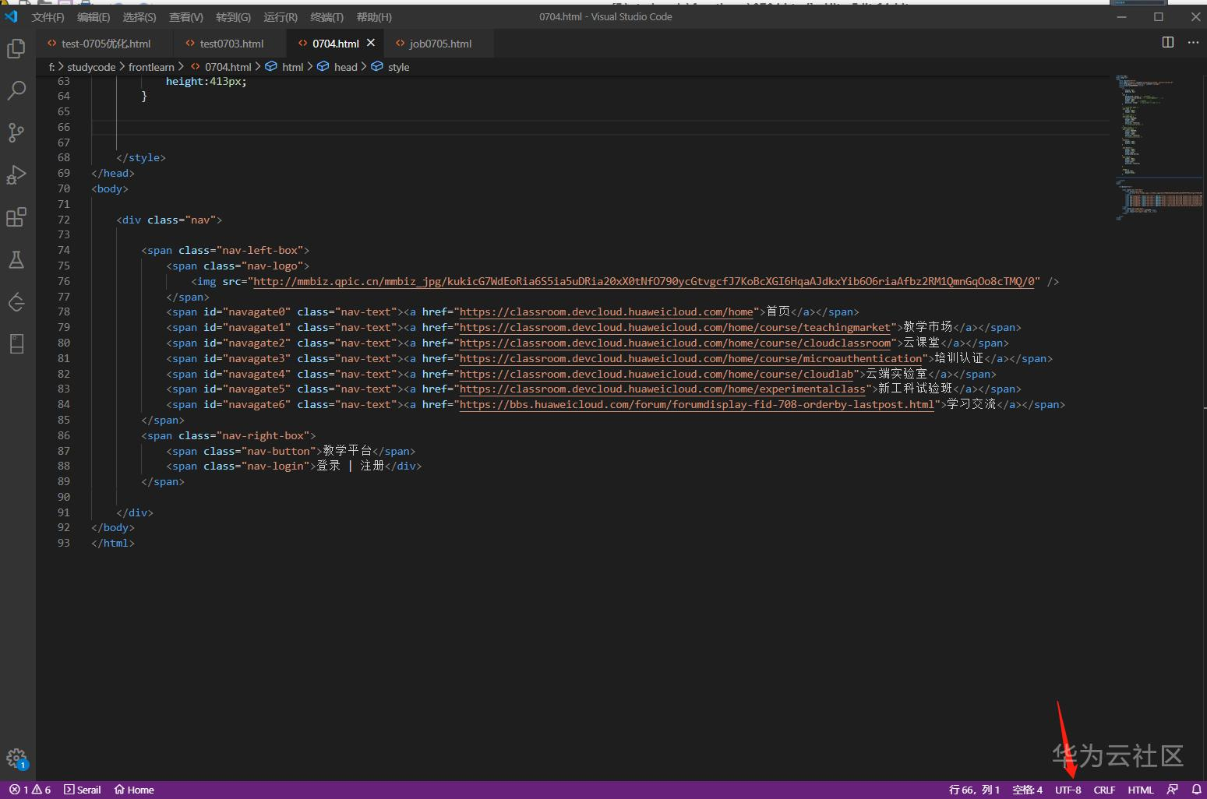Open the Explorer view in activity bar
The image size is (1207, 799).
[x=16, y=49]
